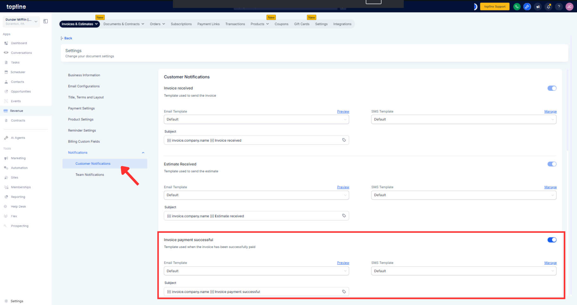Image resolution: width=577 pixels, height=305 pixels.
Task: Collapse the Notifications settings section
Action: (x=143, y=153)
